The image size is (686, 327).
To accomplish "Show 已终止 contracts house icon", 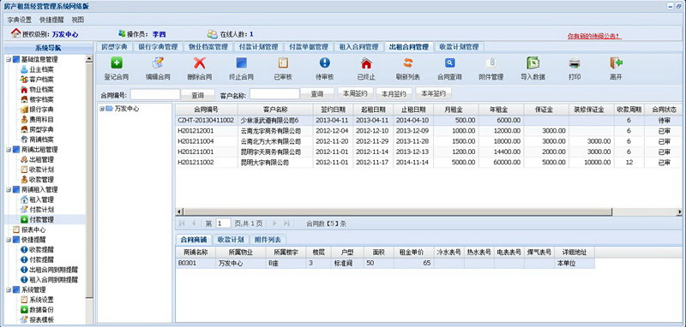I will pyautogui.click(x=366, y=63).
